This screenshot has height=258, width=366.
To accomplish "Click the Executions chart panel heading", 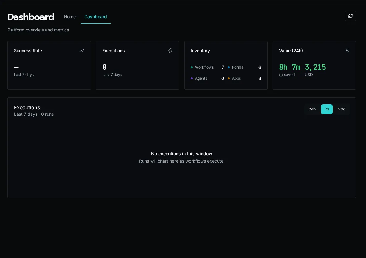I will (x=27, y=108).
